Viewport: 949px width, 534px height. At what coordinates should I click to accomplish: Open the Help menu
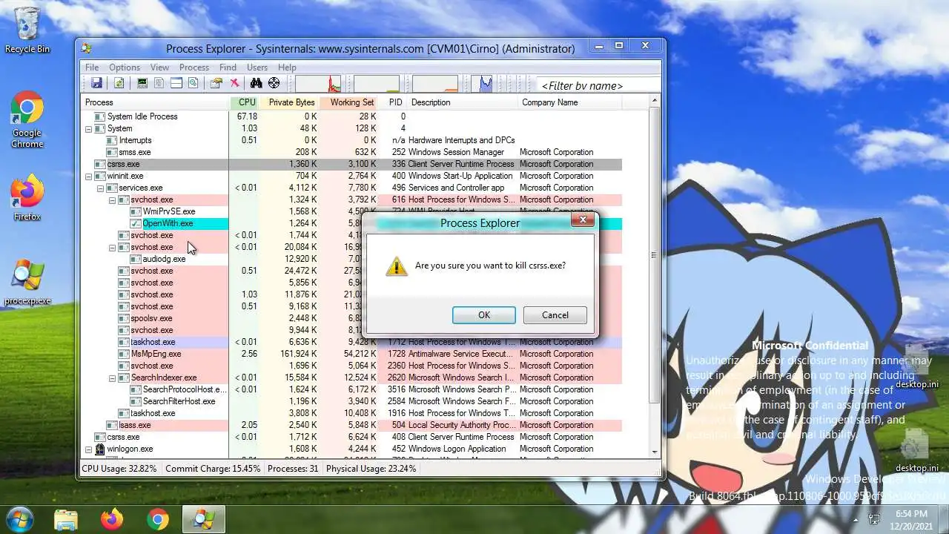(287, 67)
